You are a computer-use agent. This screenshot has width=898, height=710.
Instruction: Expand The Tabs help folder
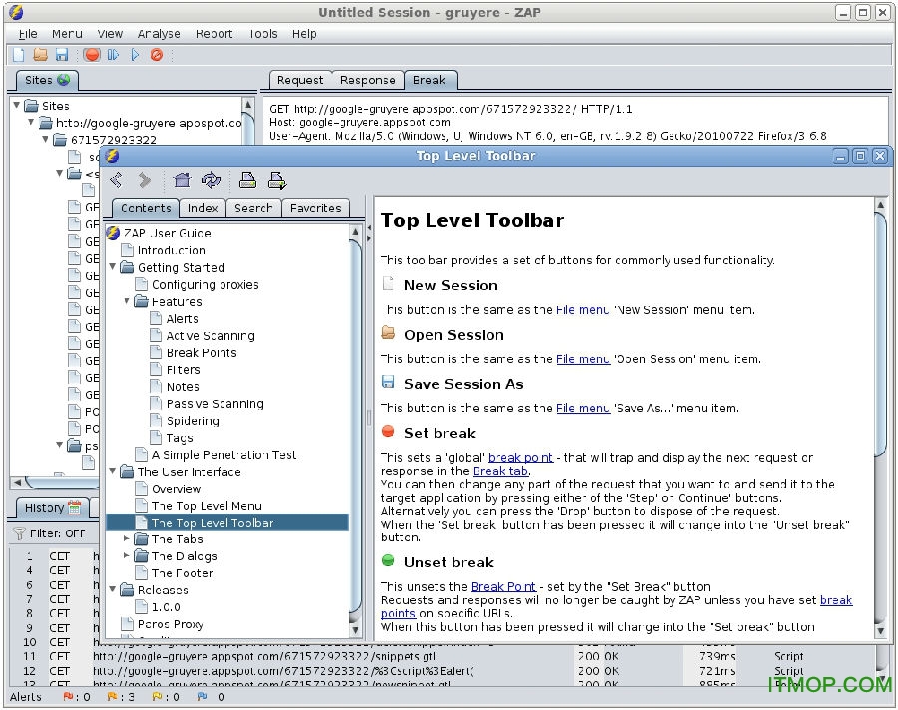[127, 539]
